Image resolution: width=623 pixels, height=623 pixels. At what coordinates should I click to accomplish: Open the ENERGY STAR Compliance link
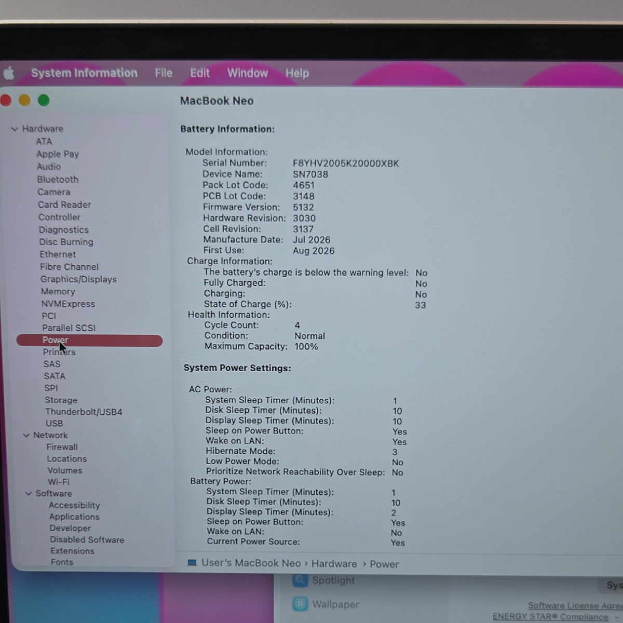(x=550, y=616)
